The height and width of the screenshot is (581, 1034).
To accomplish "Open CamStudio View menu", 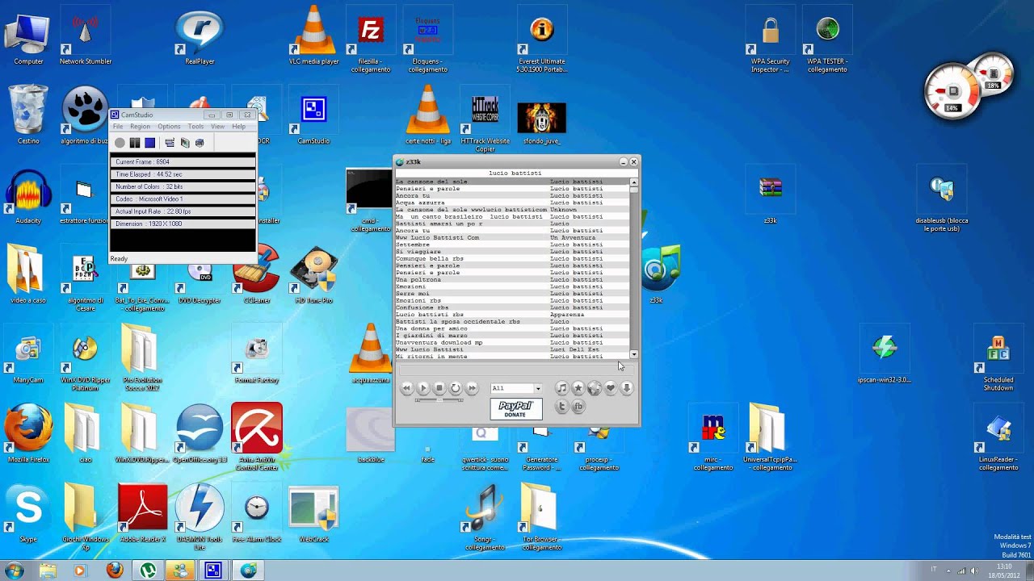I will [x=218, y=127].
